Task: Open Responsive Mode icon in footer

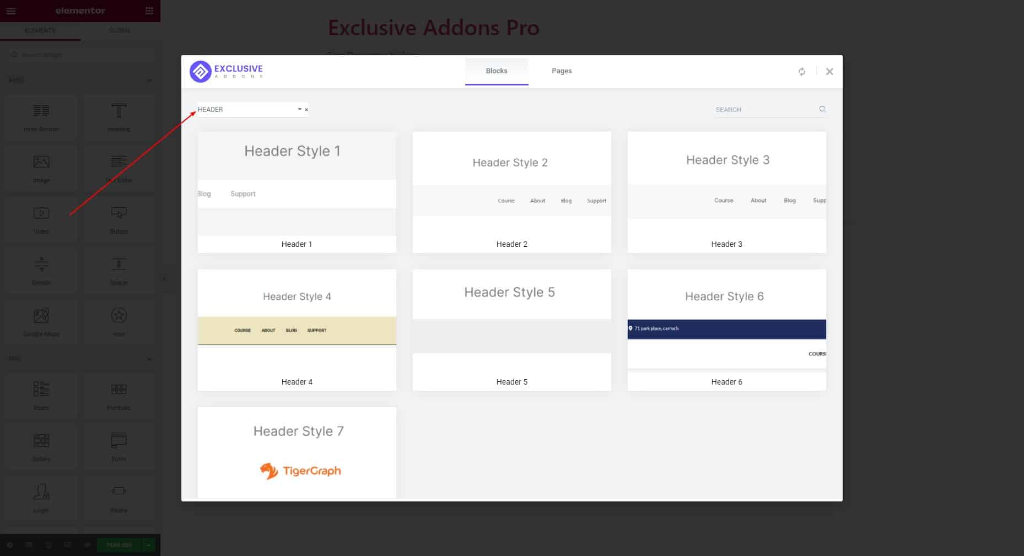Action: [68, 545]
